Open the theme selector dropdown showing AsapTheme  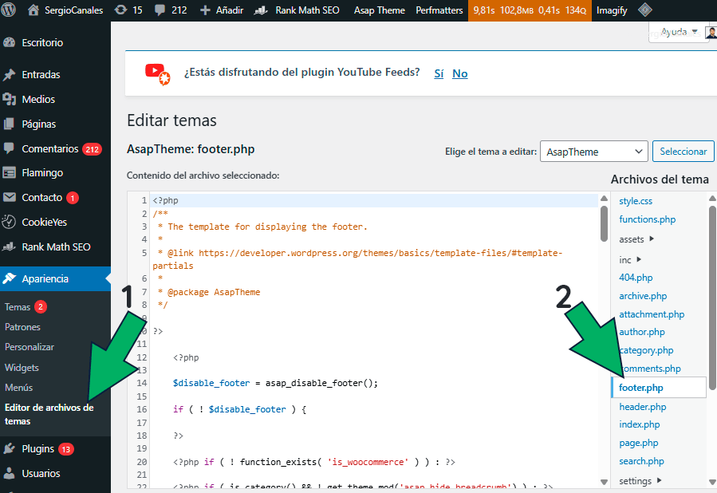[x=593, y=151]
